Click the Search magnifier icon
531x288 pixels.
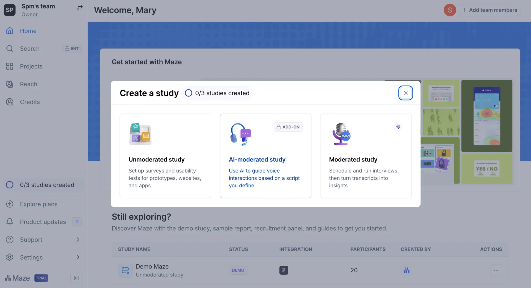pyautogui.click(x=10, y=49)
